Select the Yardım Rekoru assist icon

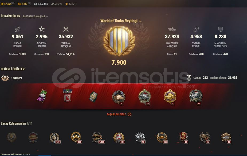tap(196, 29)
